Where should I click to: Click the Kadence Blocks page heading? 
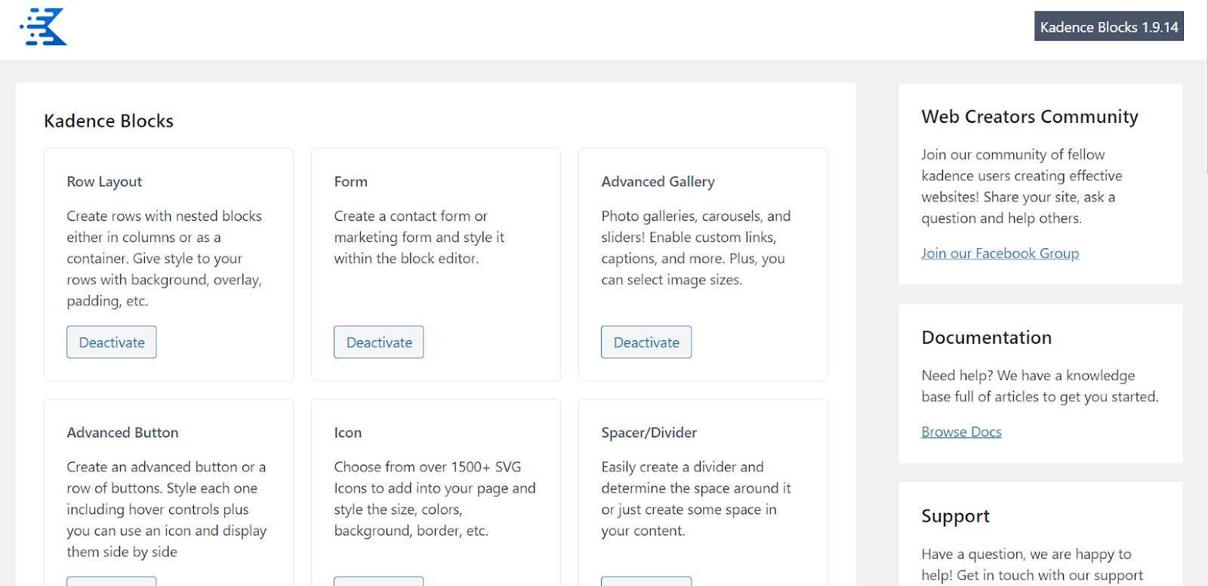109,121
